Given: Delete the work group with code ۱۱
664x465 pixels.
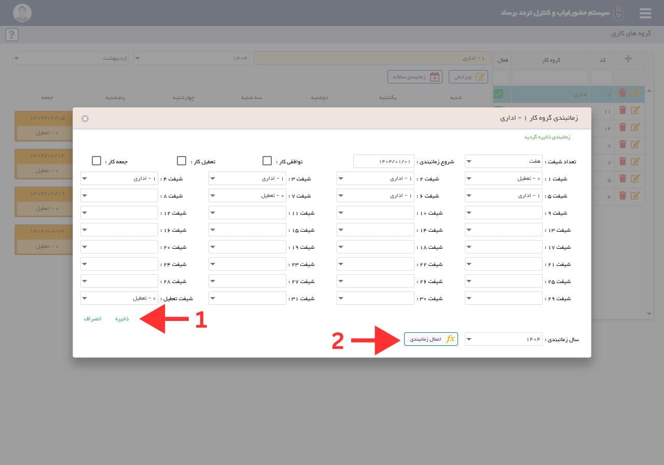Looking at the screenshot, I should [x=622, y=110].
